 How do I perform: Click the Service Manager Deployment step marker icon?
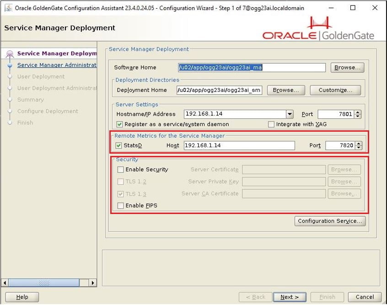point(10,54)
